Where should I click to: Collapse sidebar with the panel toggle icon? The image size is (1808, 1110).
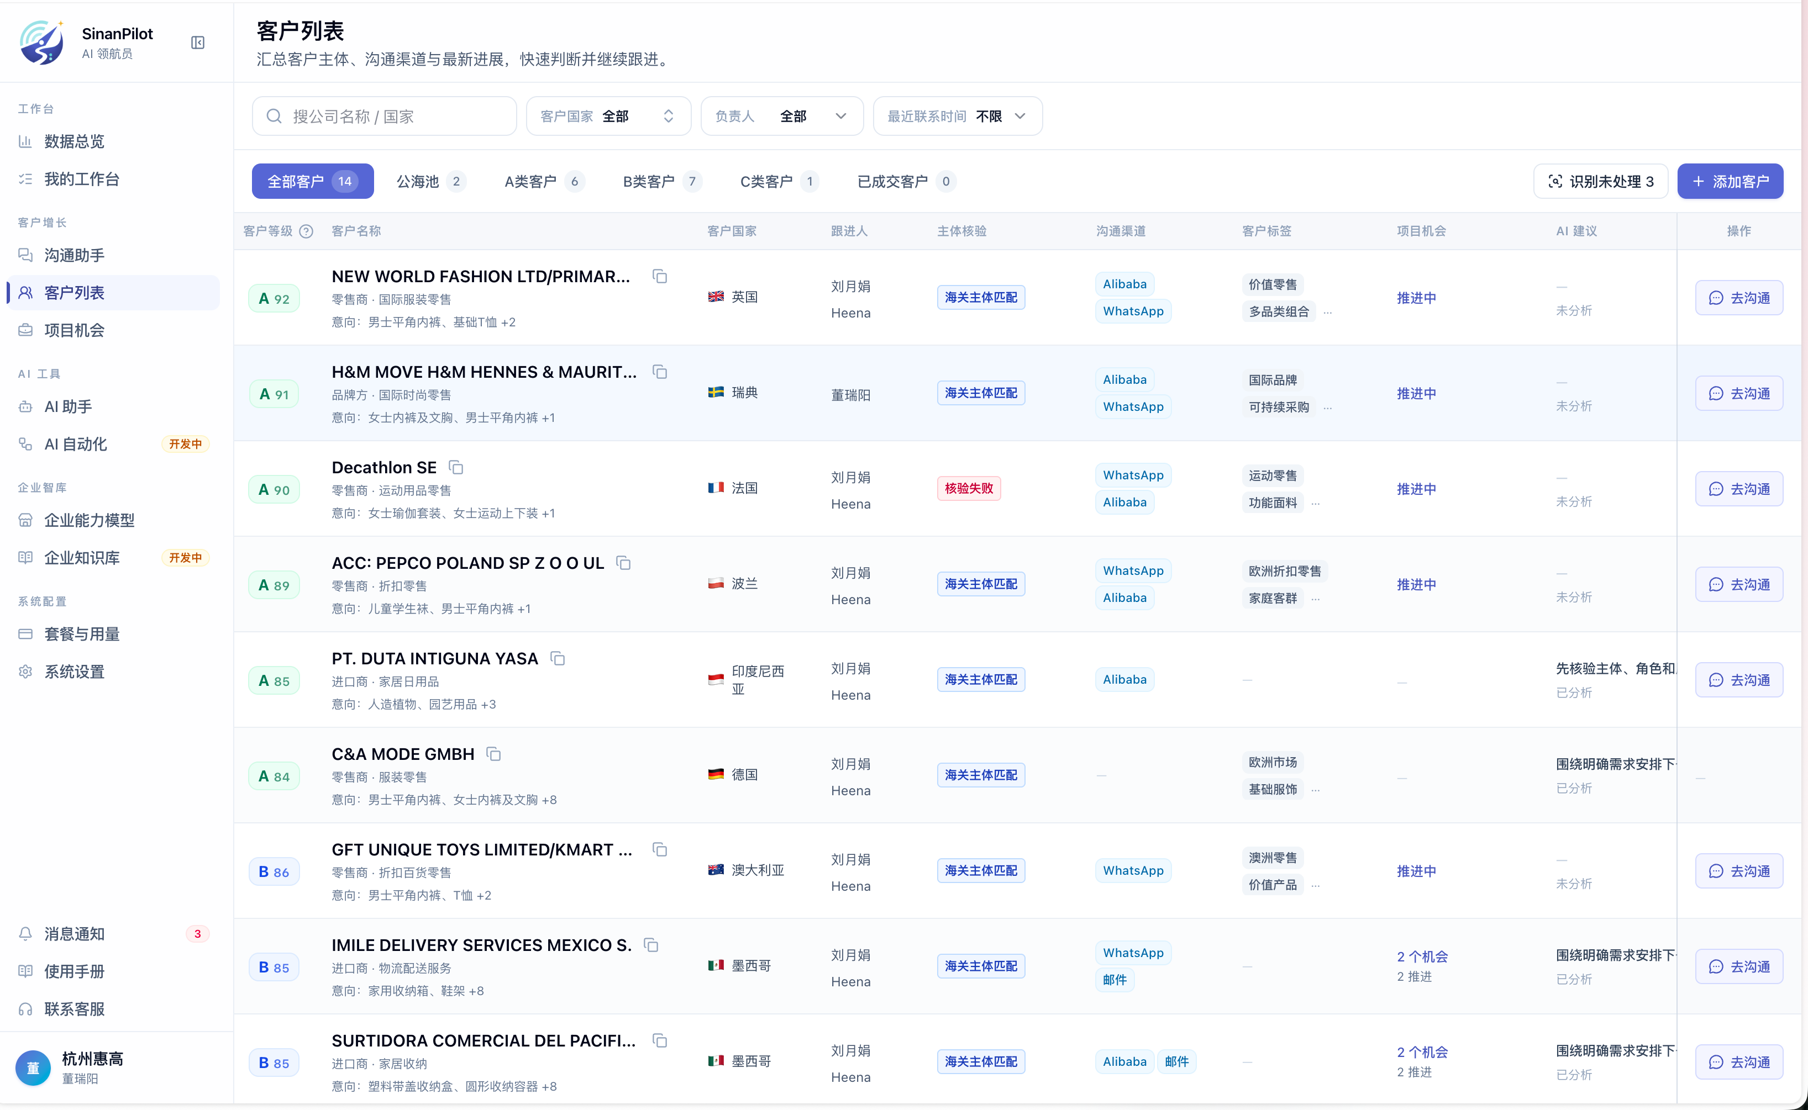(x=198, y=43)
